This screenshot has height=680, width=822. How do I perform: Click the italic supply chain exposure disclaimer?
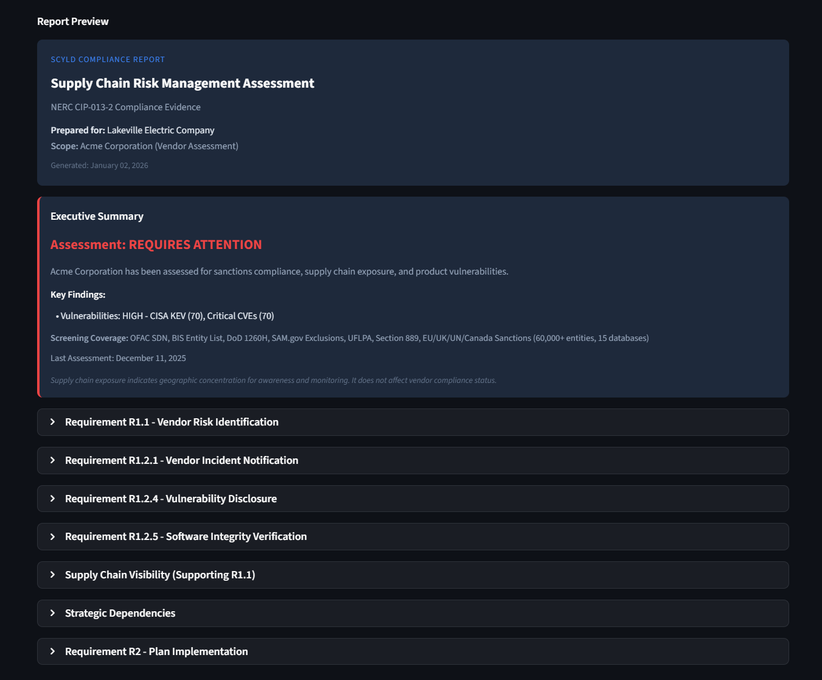point(273,380)
